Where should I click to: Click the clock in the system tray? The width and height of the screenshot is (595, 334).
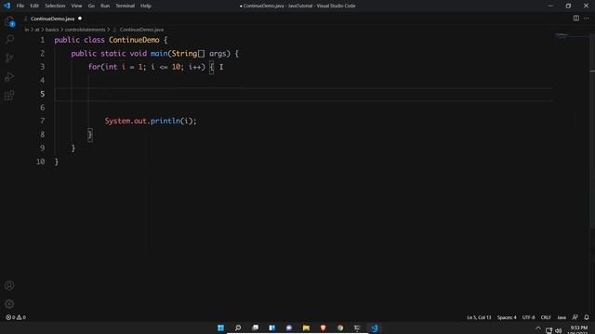click(579, 330)
